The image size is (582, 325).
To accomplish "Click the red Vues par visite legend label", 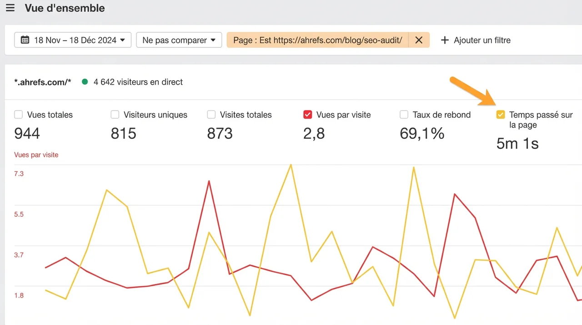I will (x=36, y=155).
